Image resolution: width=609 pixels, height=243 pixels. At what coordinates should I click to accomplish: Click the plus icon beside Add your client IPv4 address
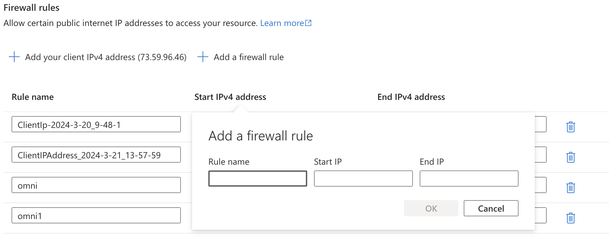pyautogui.click(x=14, y=57)
